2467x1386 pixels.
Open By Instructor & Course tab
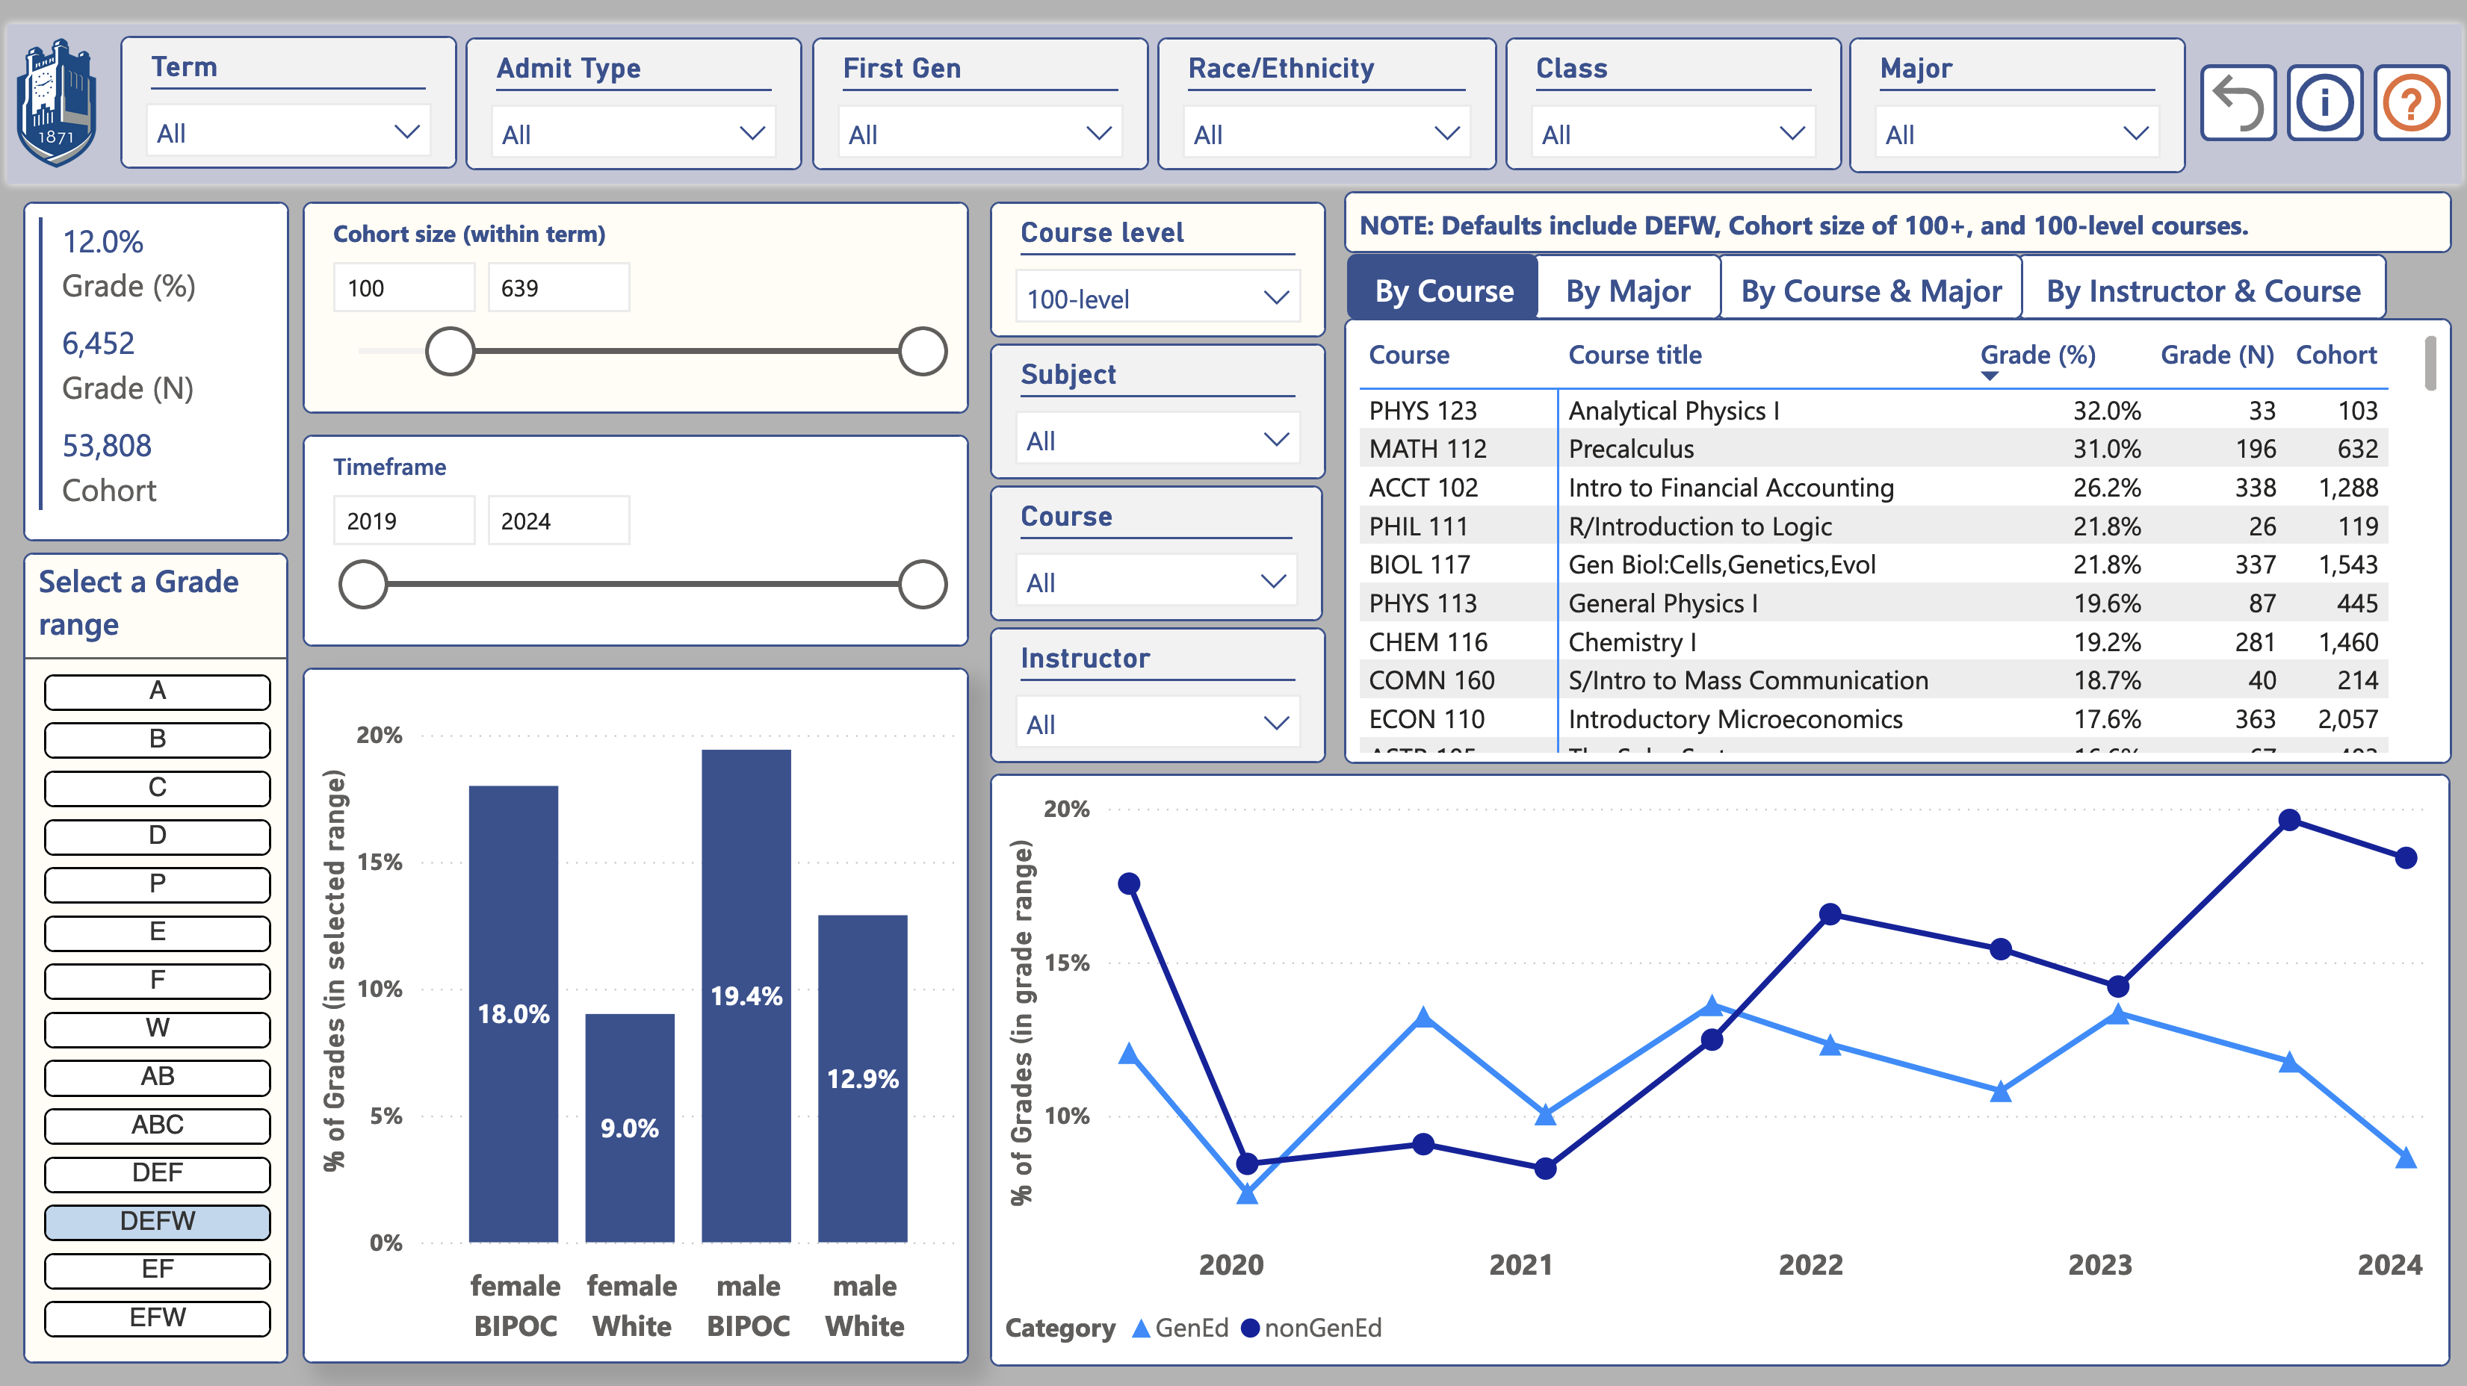click(2203, 290)
